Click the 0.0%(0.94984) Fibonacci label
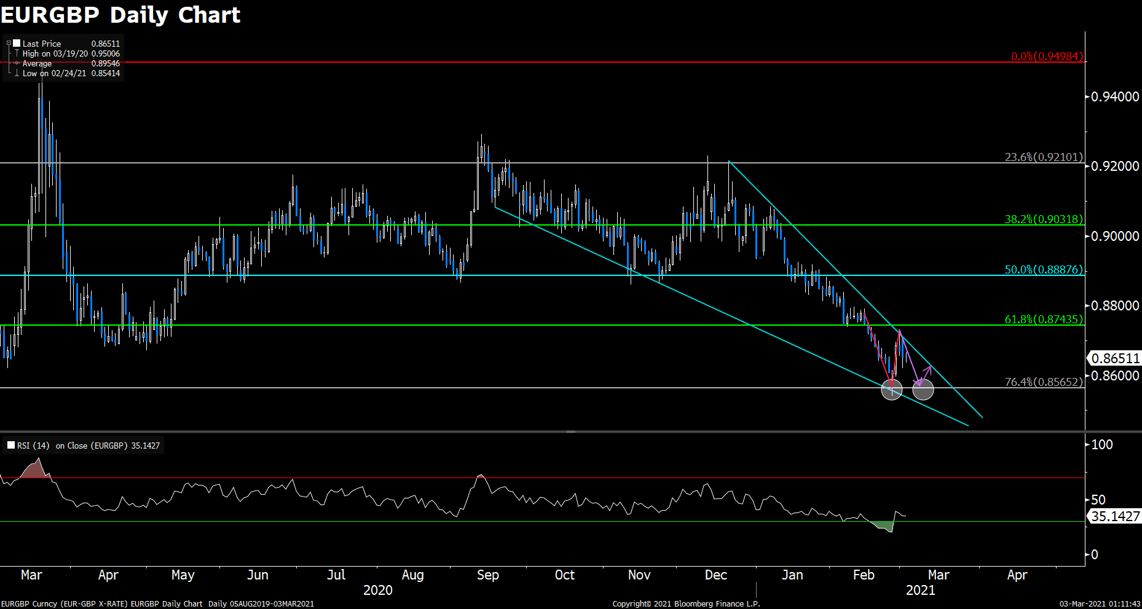1142x609 pixels. point(1047,56)
